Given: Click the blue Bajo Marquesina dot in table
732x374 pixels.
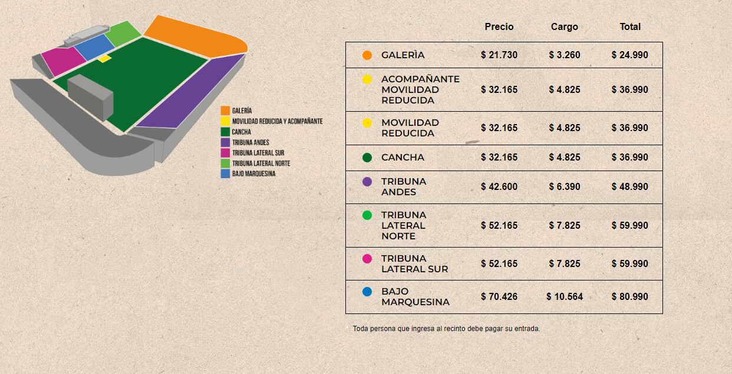Looking at the screenshot, I should point(367,292).
